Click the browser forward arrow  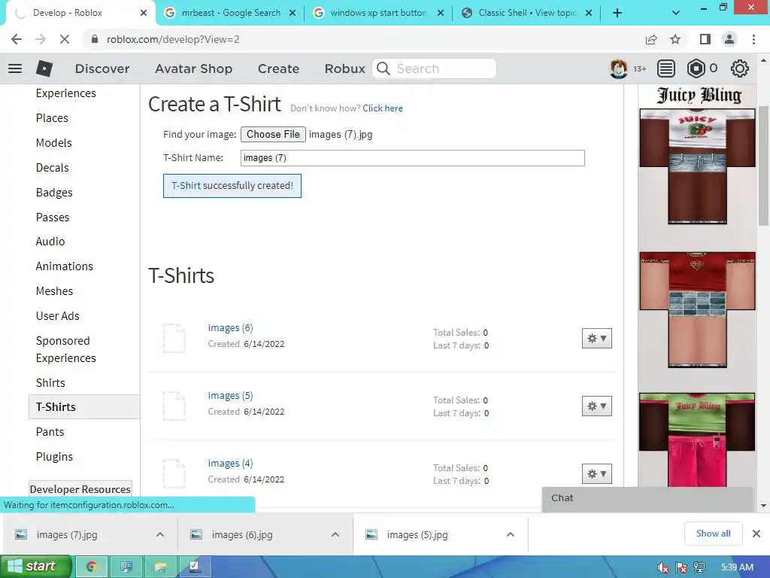[41, 39]
